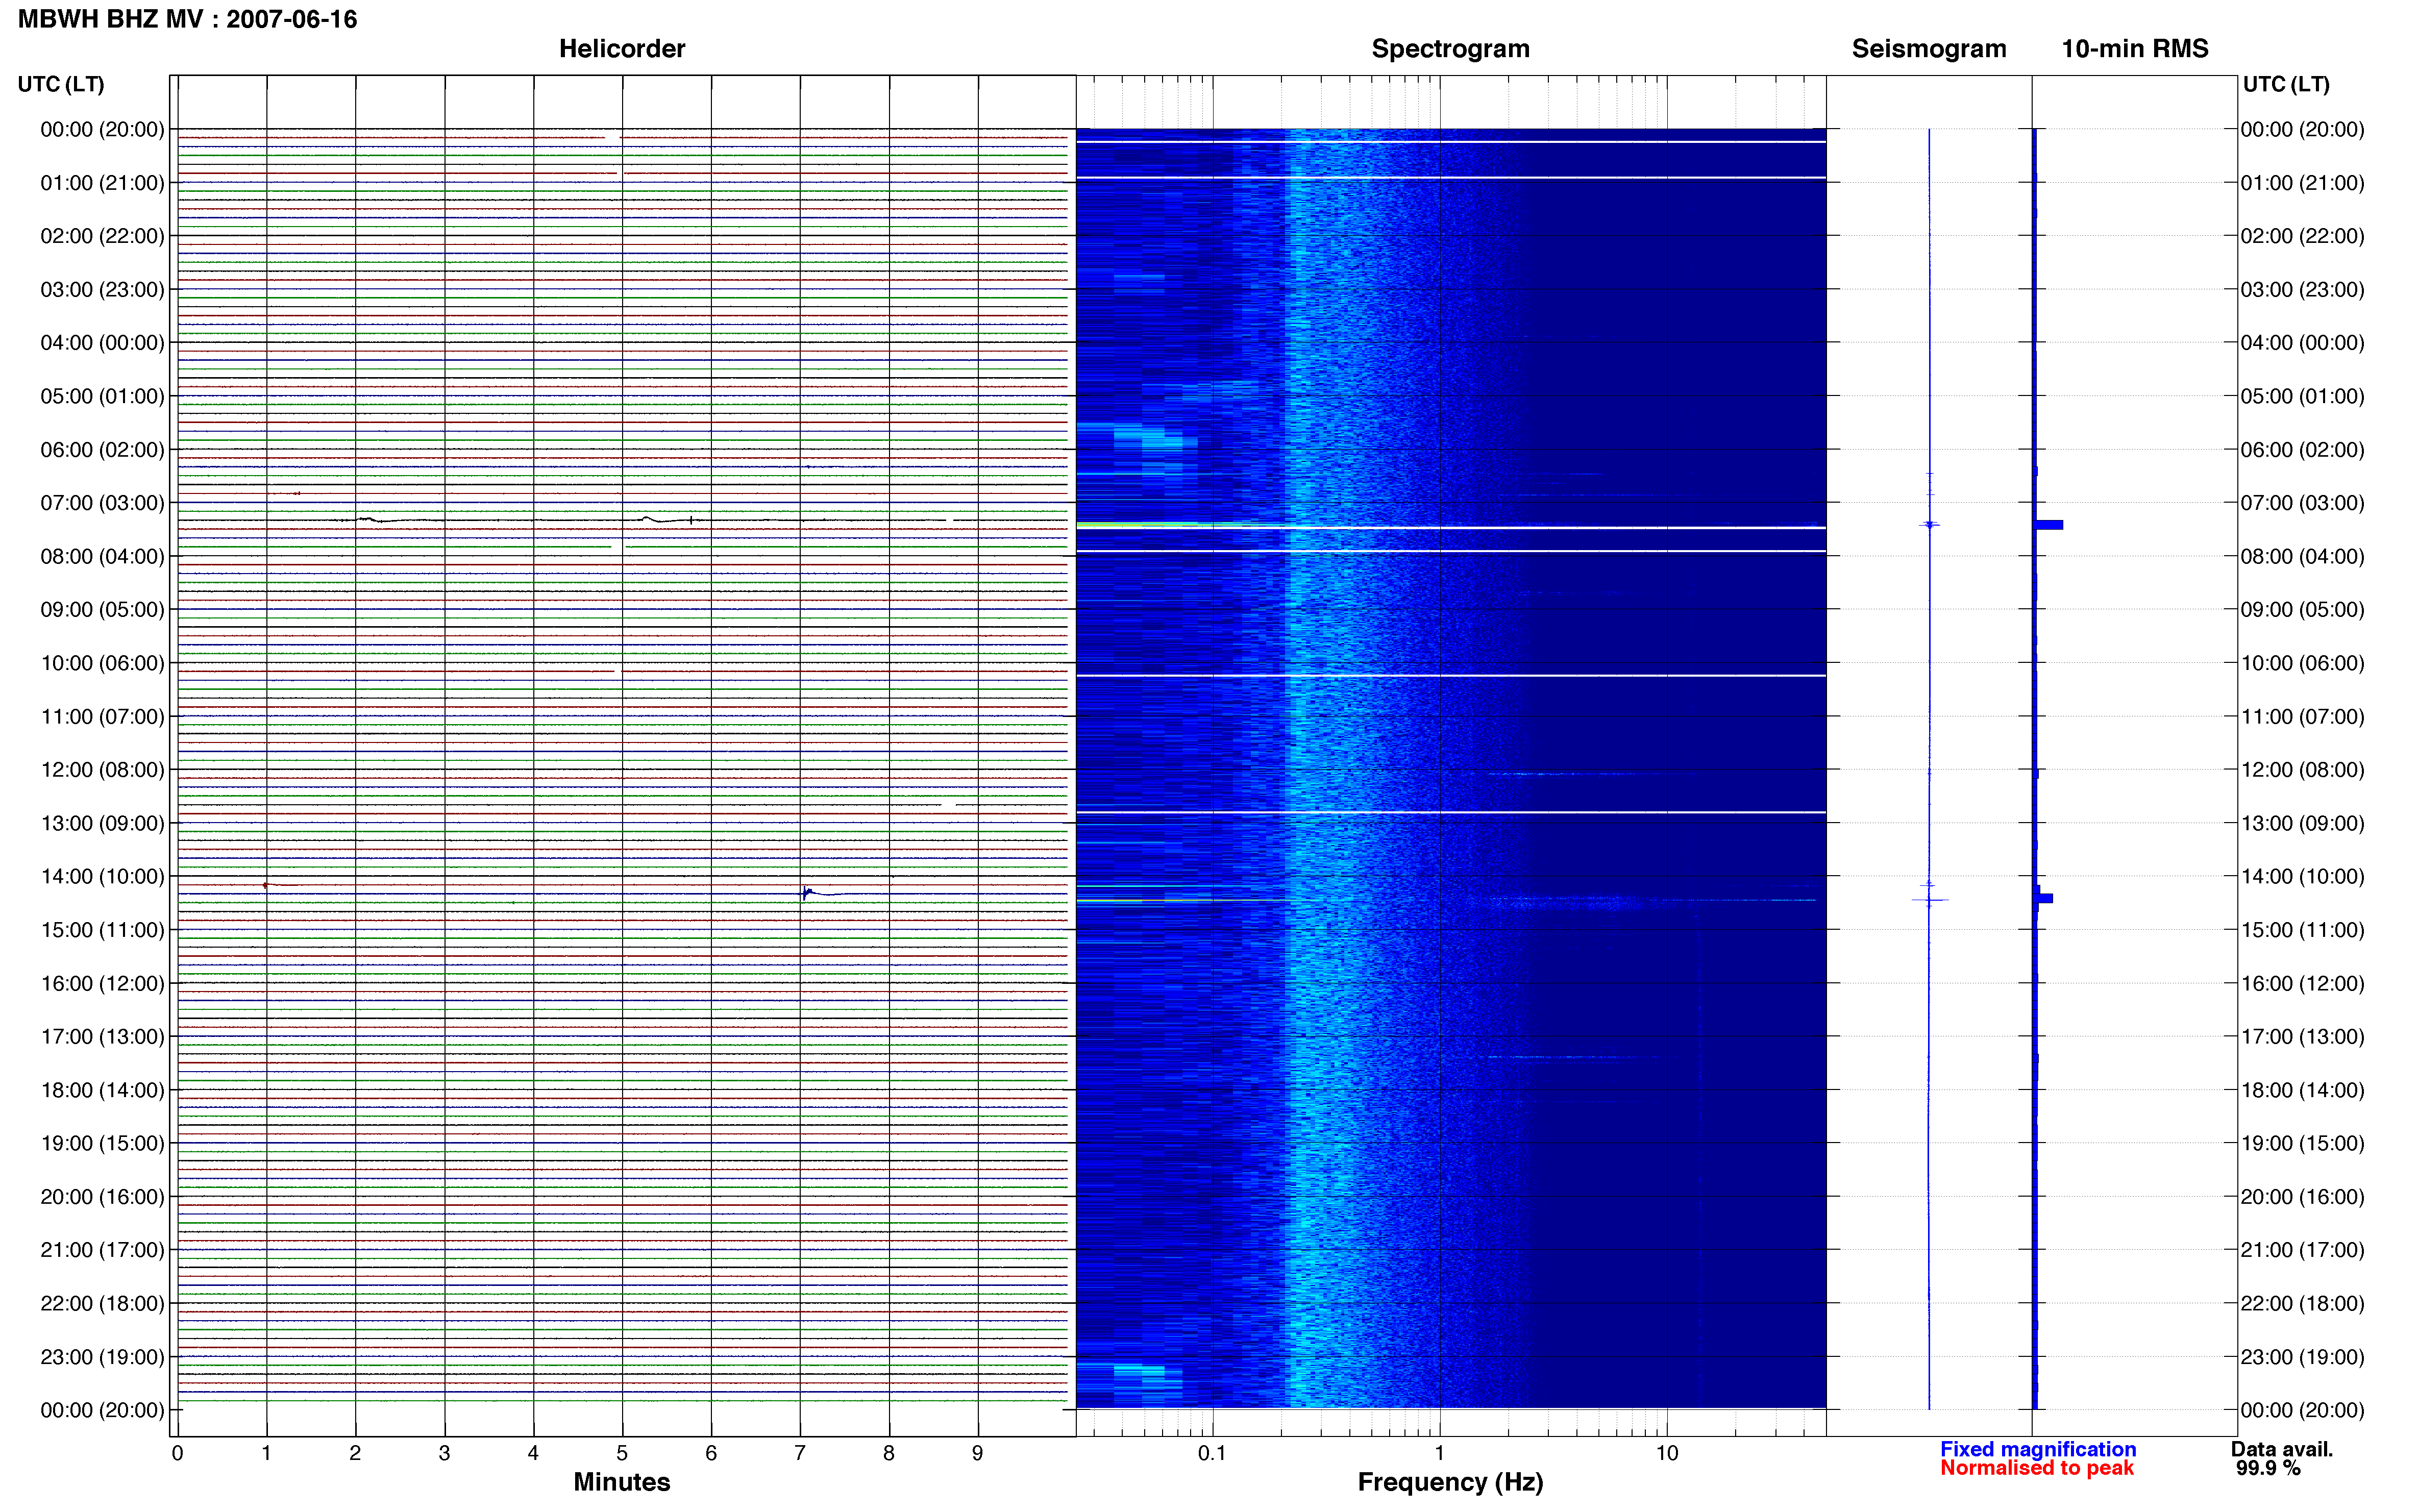Click the minute '5' tick label
The width and height of the screenshot is (2419, 1512).
pos(622,1453)
